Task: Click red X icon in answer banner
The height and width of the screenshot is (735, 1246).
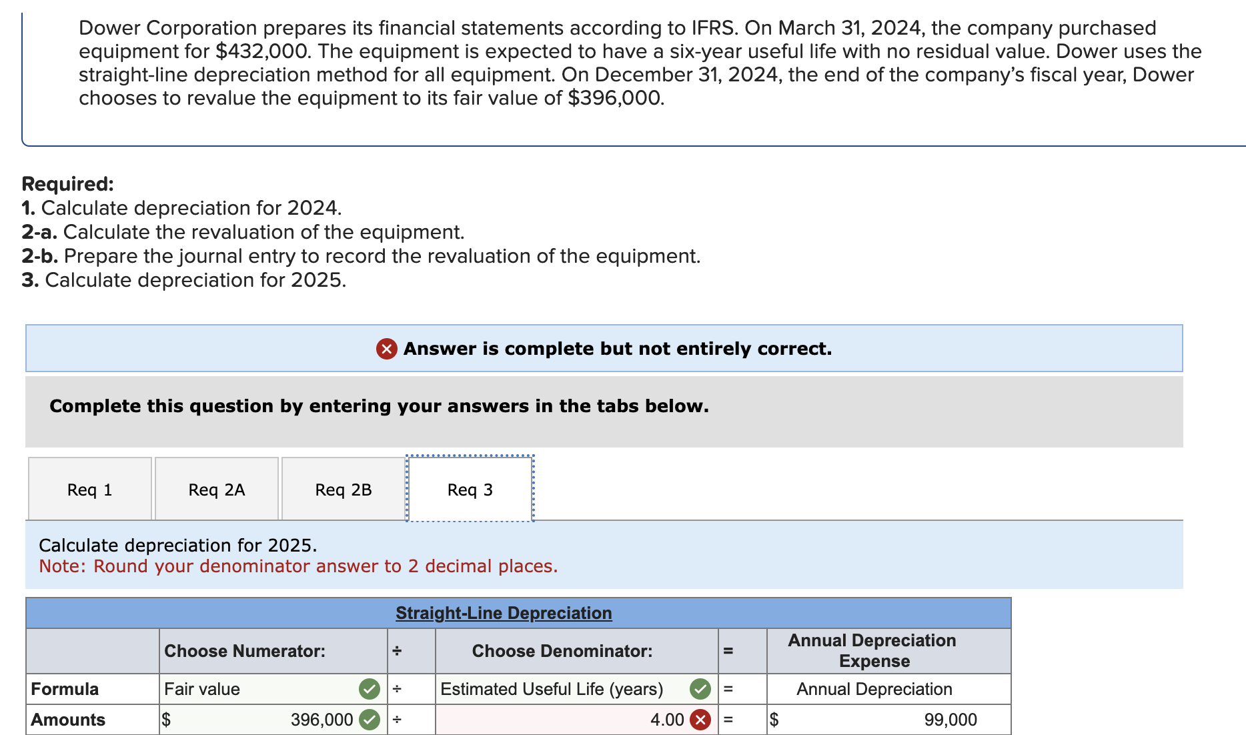Action: 387,349
